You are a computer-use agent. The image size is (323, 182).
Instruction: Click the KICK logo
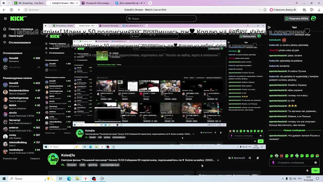(18, 18)
